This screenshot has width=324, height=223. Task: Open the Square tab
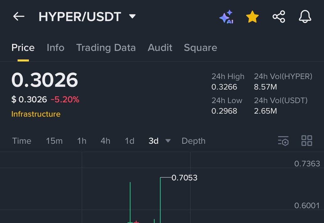click(x=200, y=48)
